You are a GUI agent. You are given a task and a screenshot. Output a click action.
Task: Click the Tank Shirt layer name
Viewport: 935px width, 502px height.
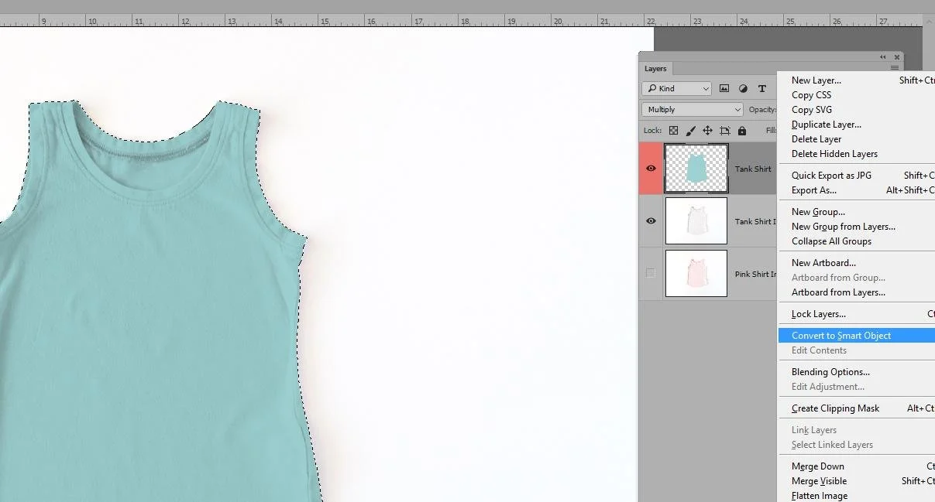pyautogui.click(x=753, y=169)
